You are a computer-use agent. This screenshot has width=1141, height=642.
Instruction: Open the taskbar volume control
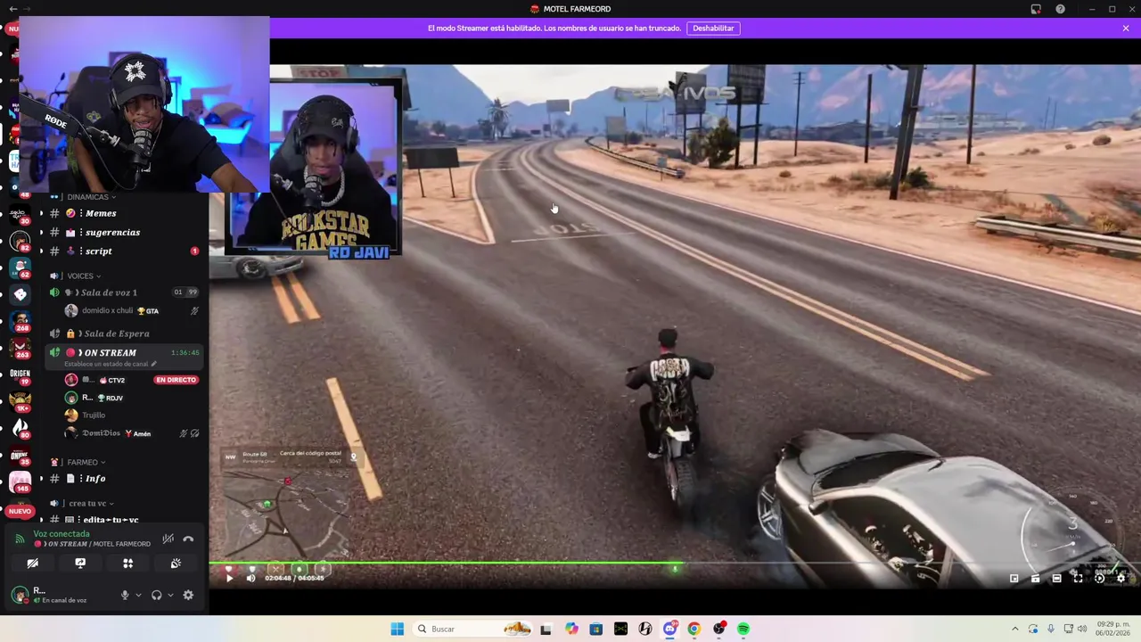tap(1082, 630)
